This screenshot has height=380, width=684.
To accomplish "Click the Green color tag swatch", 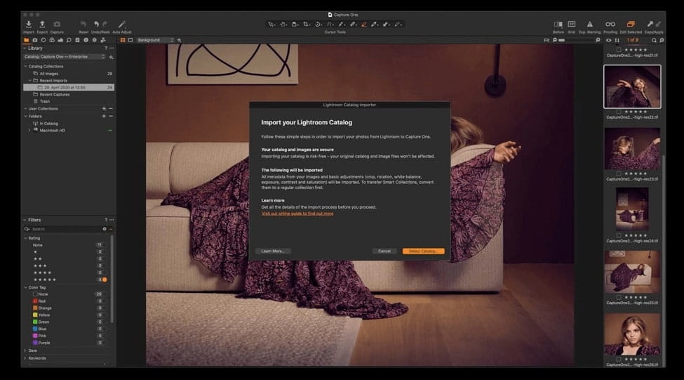I will click(x=35, y=322).
